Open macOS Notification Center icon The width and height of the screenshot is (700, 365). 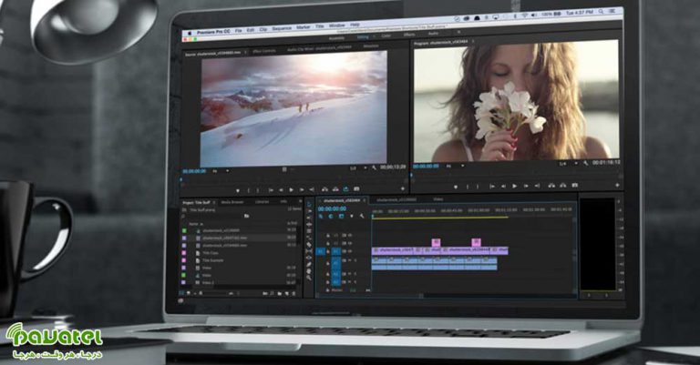[x=613, y=11]
